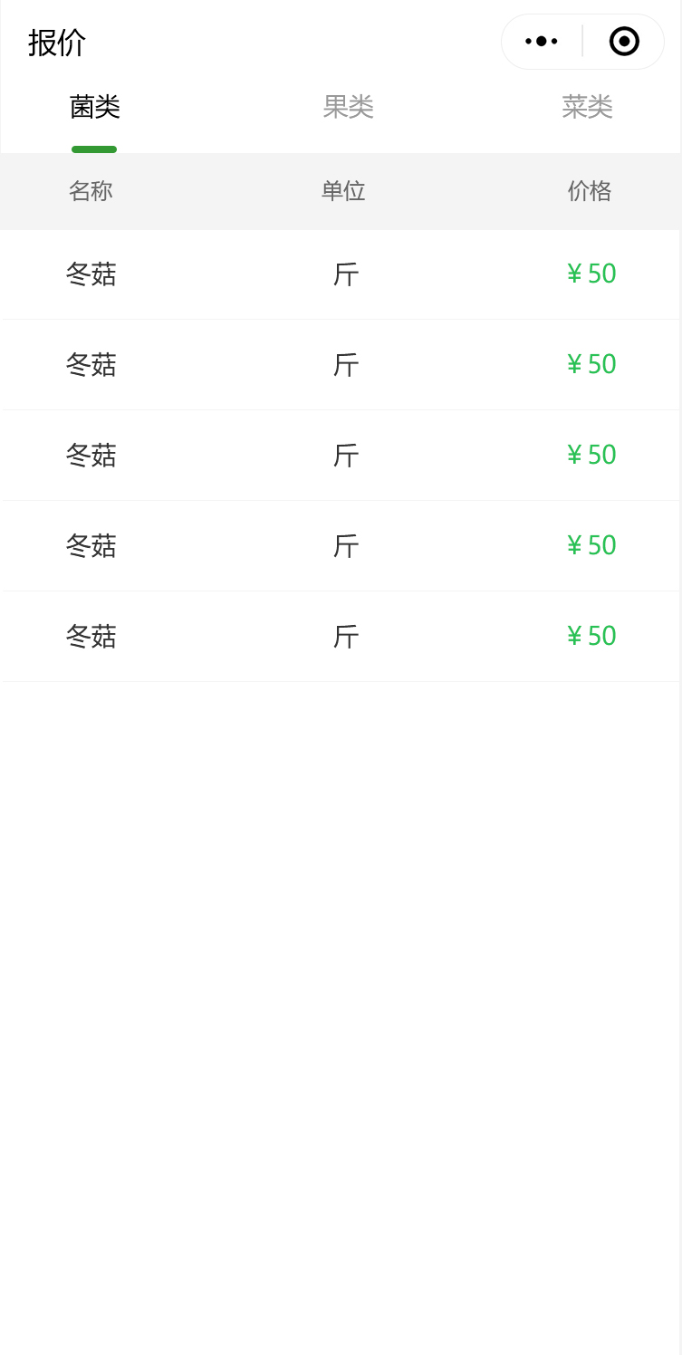Click the 名称 column header
The height and width of the screenshot is (1355, 682).
pos(91,191)
